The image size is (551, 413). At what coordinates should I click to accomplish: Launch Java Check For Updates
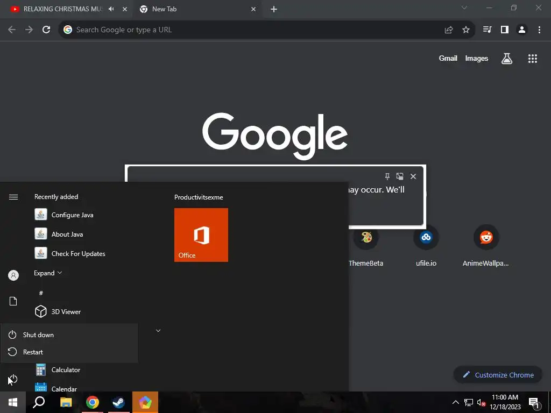click(x=78, y=254)
